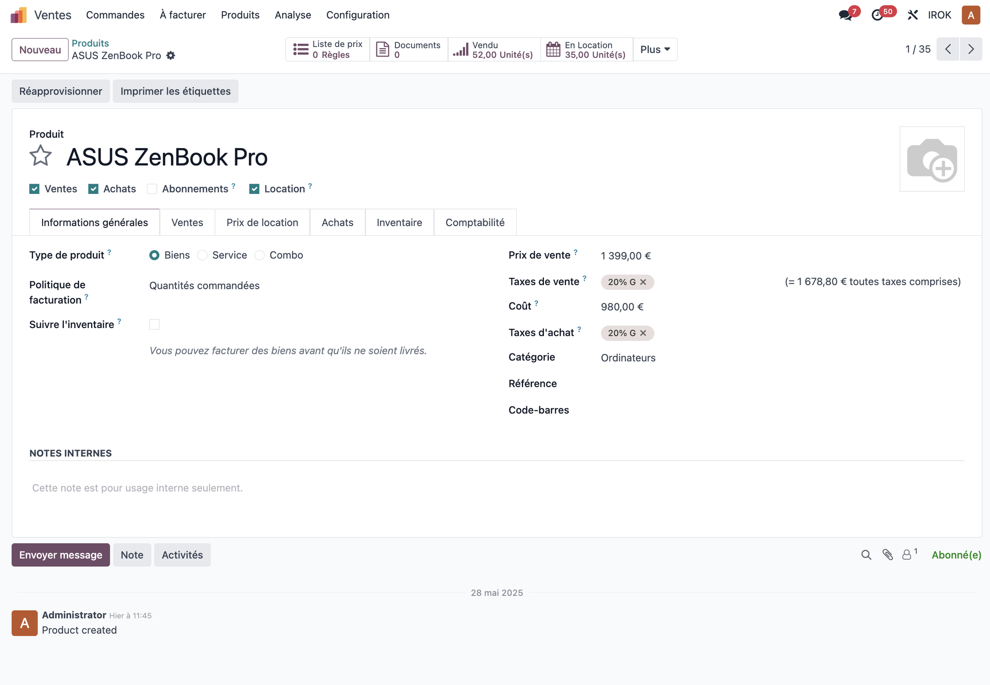The height and width of the screenshot is (685, 990).
Task: Attach files using the paperclip icon
Action: click(887, 555)
